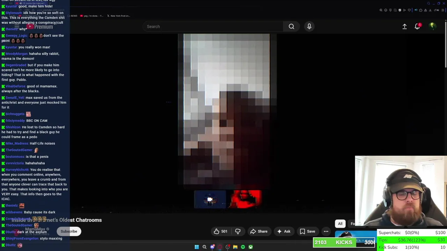Open Spotify from the taskbar
The image size is (447, 251).
pos(243,247)
